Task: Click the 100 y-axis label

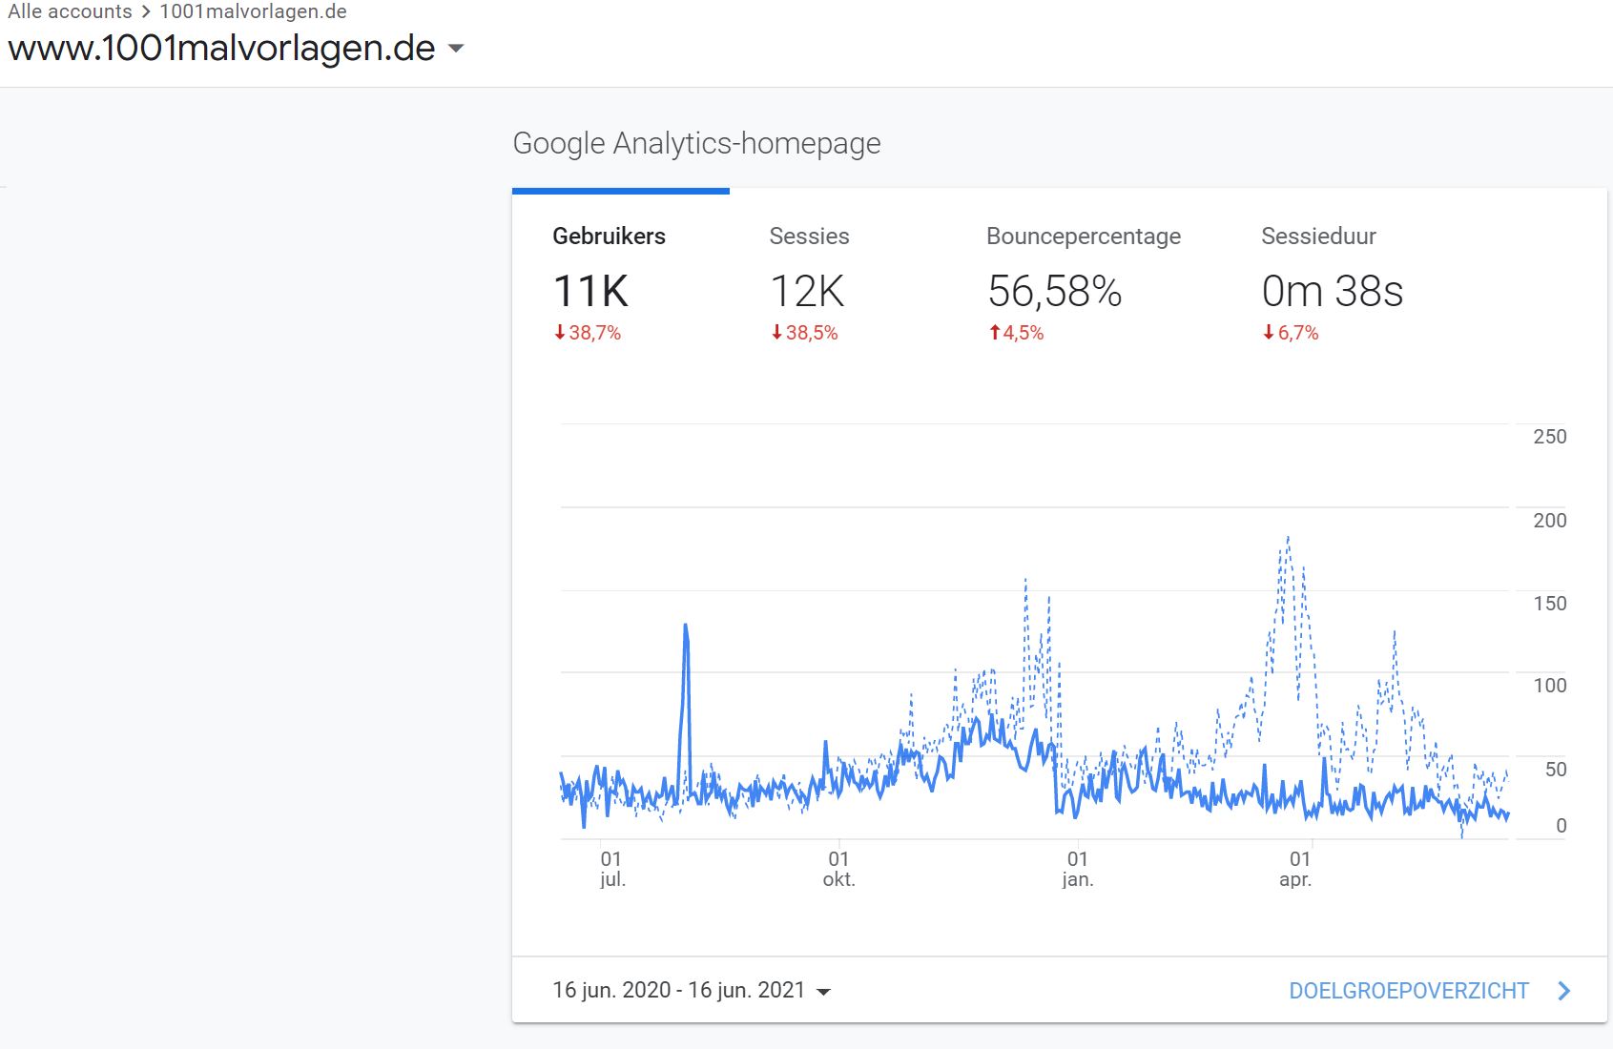Action: pyautogui.click(x=1549, y=686)
